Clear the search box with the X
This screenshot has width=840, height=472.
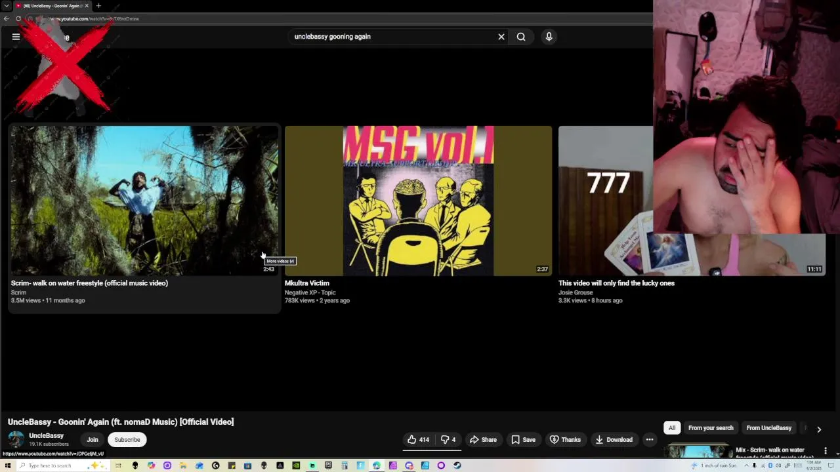point(501,37)
